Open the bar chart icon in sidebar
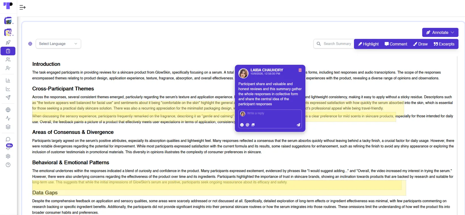The width and height of the screenshot is (465, 215). click(x=8, y=80)
